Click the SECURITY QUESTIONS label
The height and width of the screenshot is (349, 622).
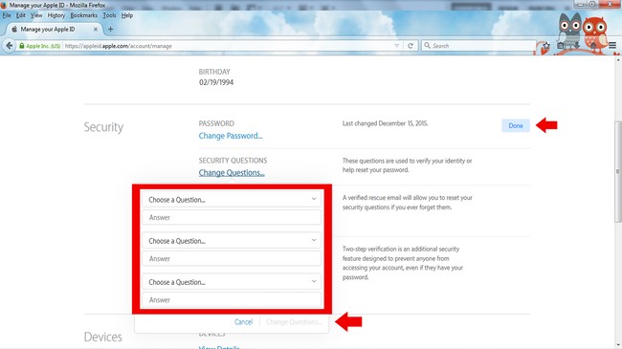click(x=233, y=161)
